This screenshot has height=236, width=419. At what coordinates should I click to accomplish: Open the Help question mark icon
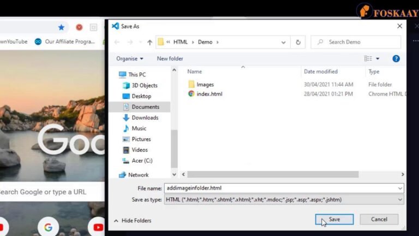click(x=396, y=58)
